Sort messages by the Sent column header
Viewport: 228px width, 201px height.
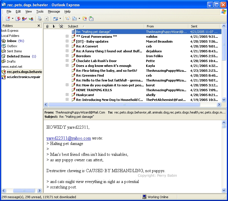click(204, 26)
